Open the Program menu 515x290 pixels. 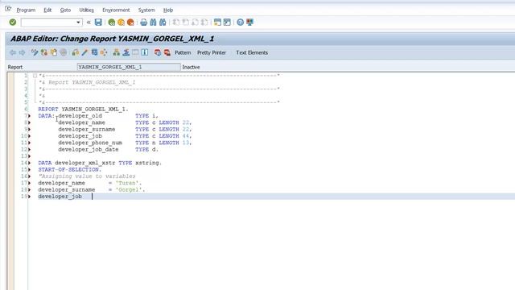point(26,10)
